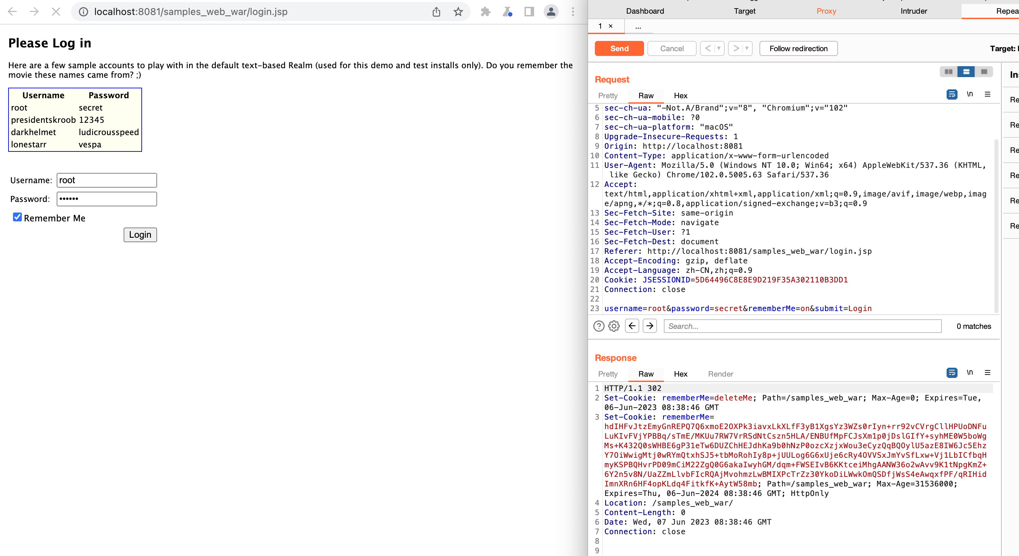
Task: Expand history forward dropdown arrow
Action: (x=746, y=48)
